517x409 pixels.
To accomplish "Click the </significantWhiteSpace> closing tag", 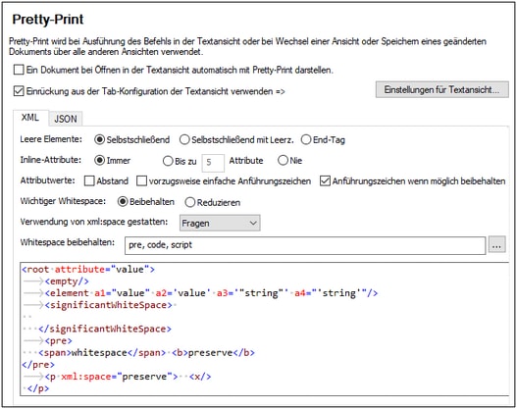I will 105,329.
